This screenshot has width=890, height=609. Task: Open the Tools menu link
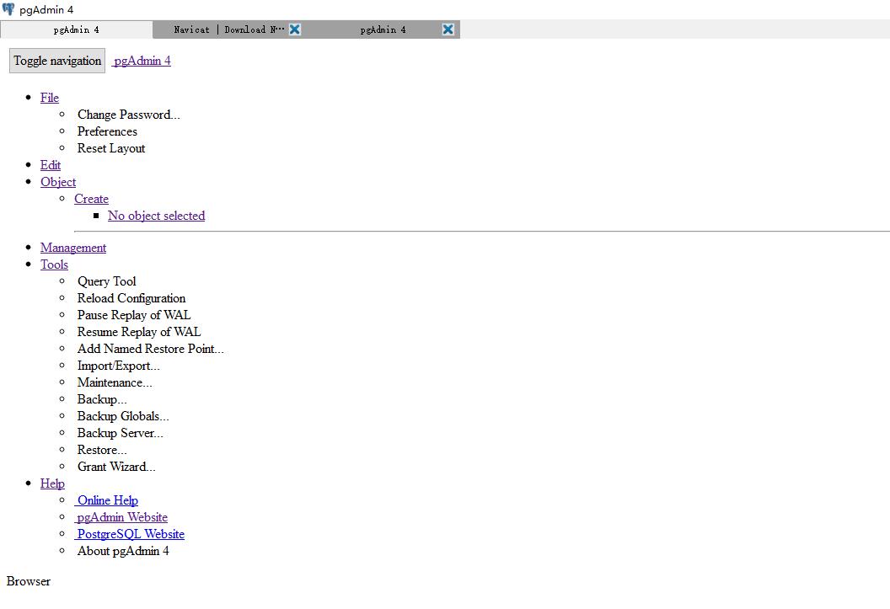54,264
